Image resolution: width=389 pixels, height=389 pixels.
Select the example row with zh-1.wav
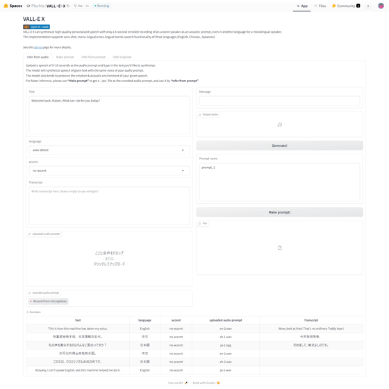(x=194, y=337)
